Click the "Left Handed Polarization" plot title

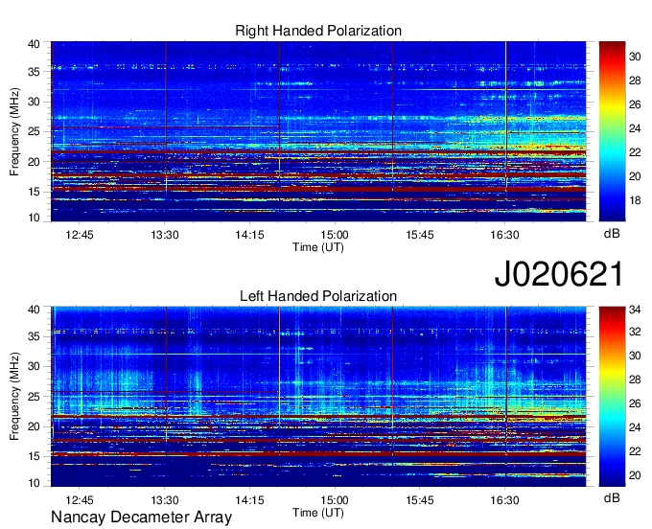(x=318, y=296)
